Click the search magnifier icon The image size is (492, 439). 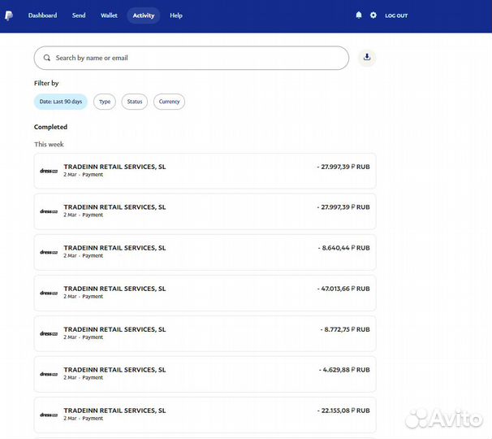(x=47, y=58)
